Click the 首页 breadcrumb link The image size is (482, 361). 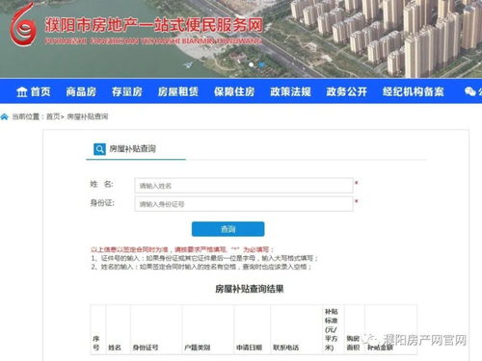[x=53, y=116]
